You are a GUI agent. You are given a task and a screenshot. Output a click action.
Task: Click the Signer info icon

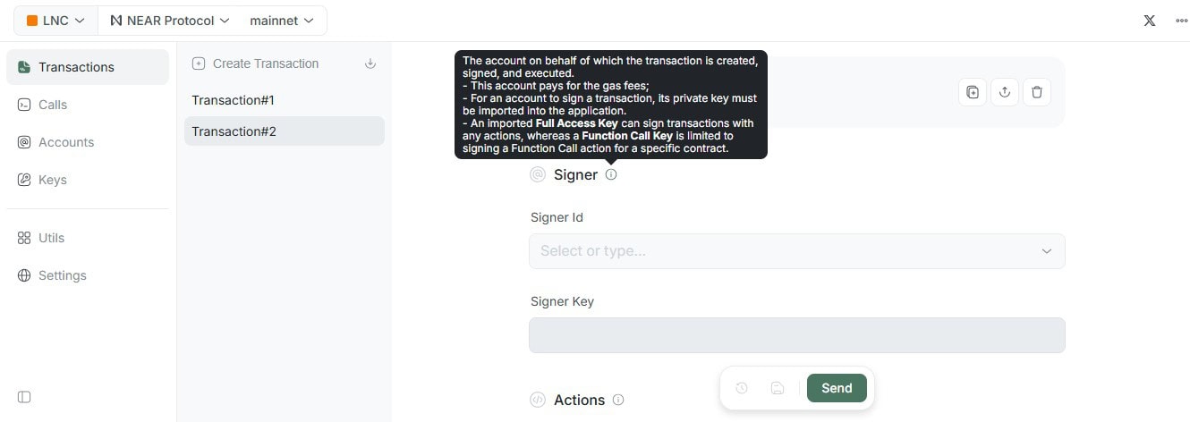click(611, 174)
